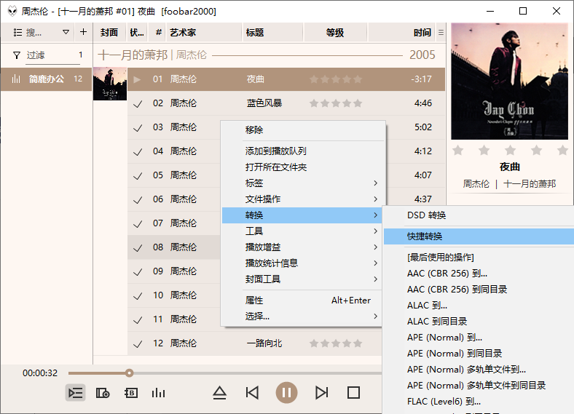Toggle checkmark on track 09
Viewport: 574px width, 414px height.
[138, 272]
